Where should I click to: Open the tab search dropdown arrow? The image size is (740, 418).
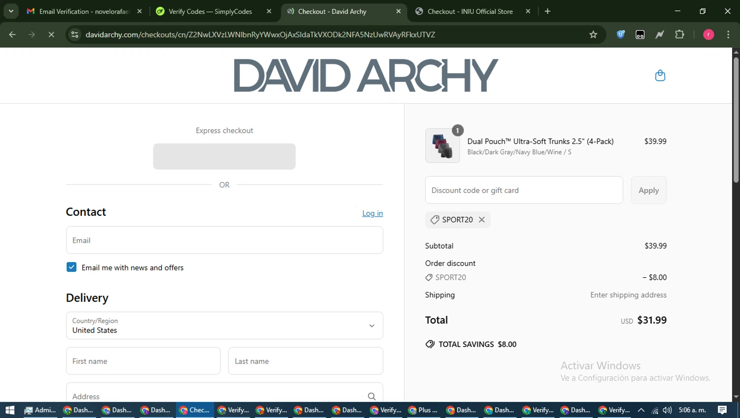point(10,11)
